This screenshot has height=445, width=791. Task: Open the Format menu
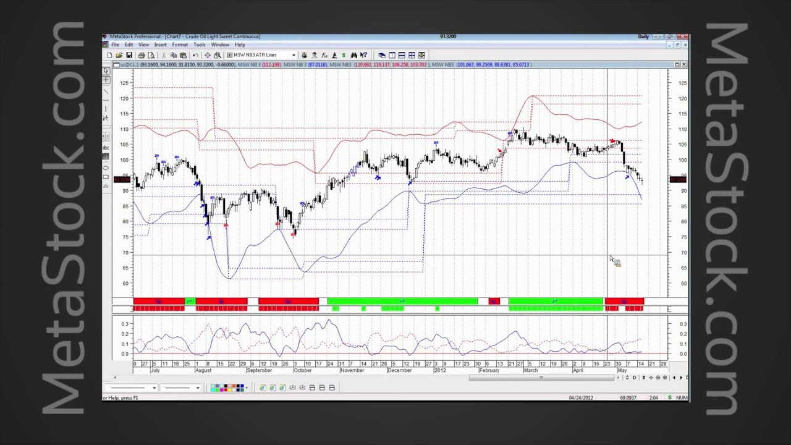tap(180, 44)
